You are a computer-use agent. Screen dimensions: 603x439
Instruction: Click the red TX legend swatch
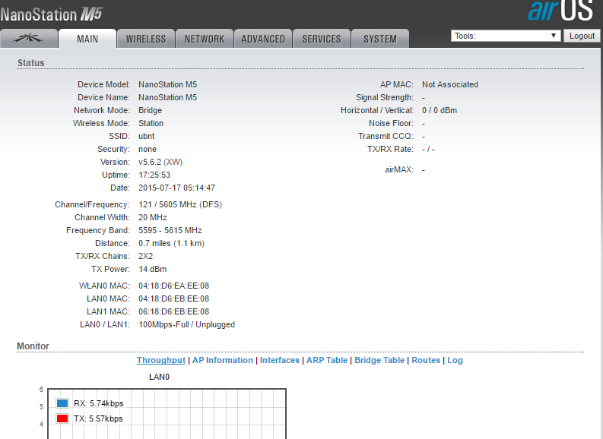click(62, 418)
